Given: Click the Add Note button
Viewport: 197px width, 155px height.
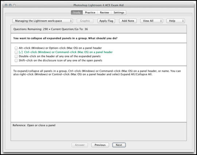Looking at the screenshot, I should click(x=128, y=21).
